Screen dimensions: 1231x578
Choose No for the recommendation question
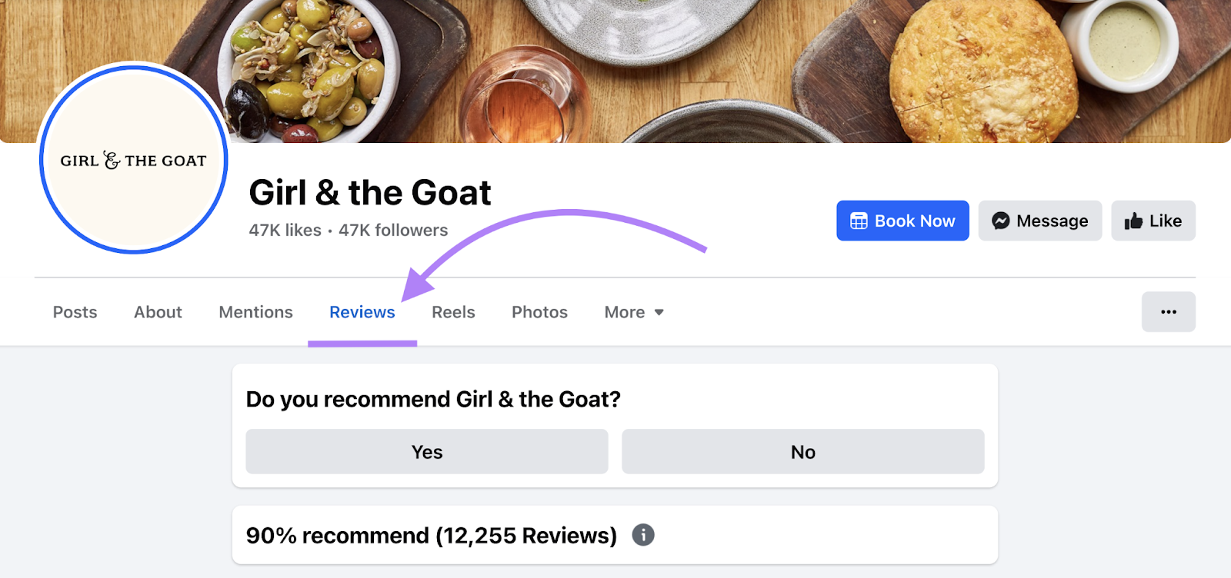tap(802, 452)
